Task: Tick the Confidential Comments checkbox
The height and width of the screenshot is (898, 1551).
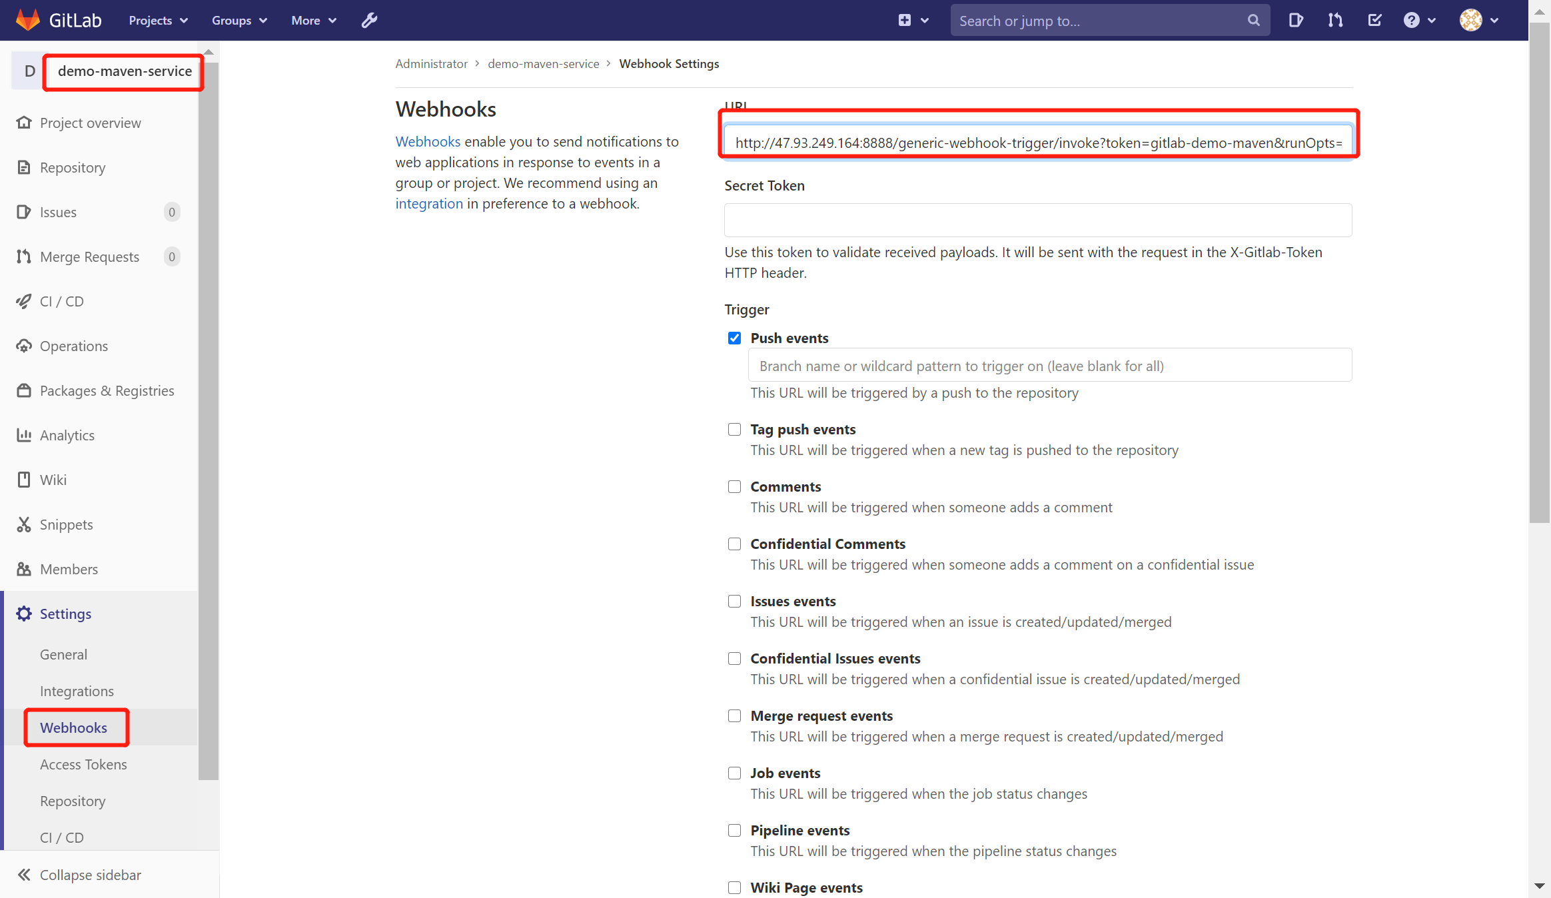Action: [x=734, y=544]
